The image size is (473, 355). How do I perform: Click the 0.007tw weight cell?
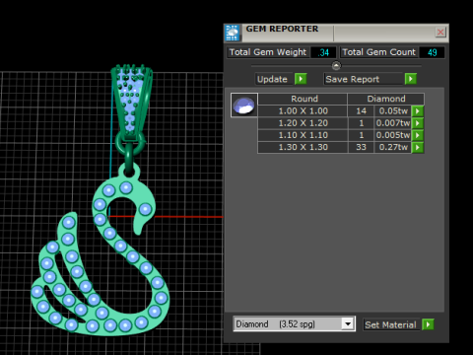[x=393, y=123]
